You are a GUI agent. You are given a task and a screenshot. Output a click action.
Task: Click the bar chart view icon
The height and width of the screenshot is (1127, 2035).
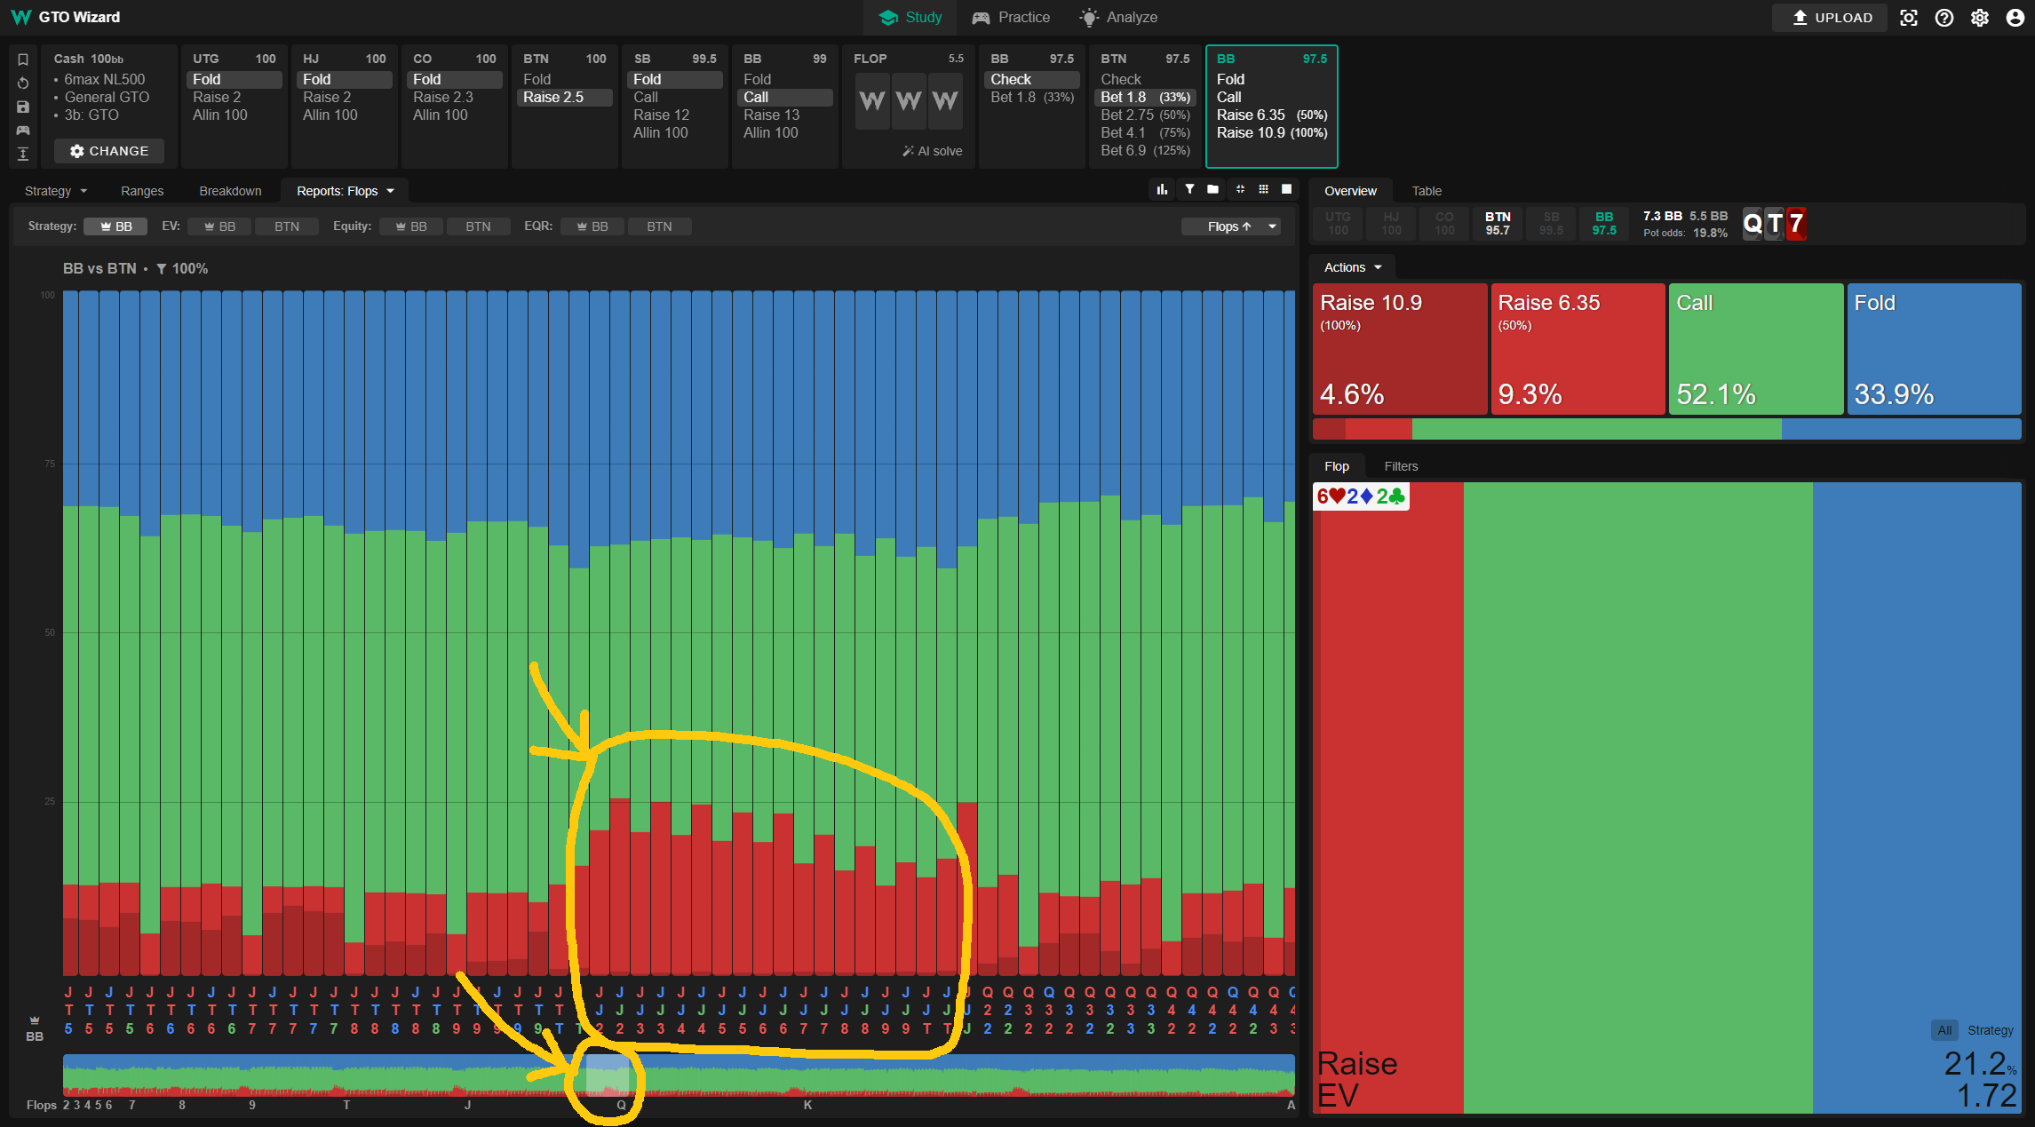pyautogui.click(x=1162, y=189)
